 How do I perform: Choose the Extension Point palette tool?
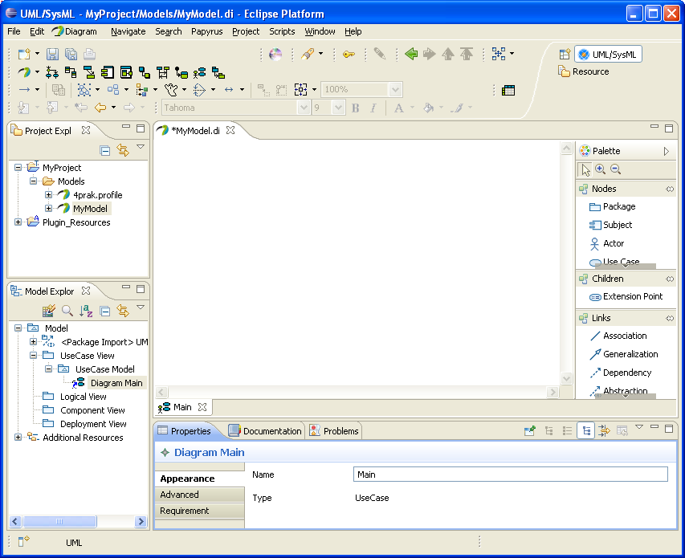(632, 296)
